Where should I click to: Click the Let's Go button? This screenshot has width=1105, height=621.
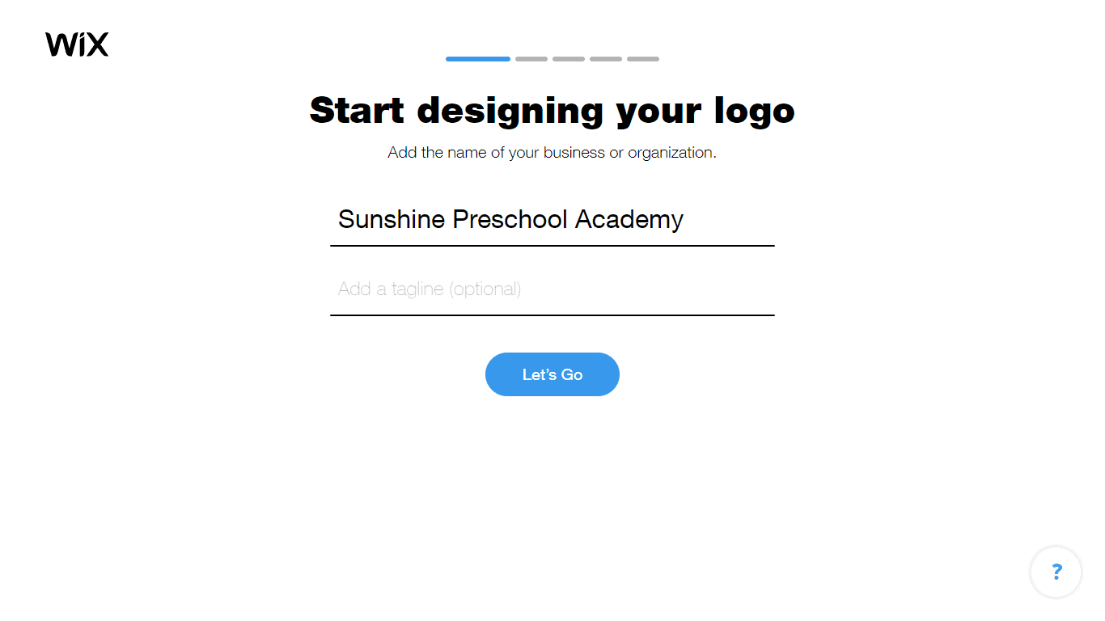[552, 374]
